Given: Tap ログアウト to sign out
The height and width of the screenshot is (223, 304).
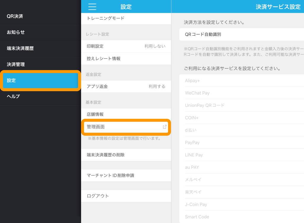Looking at the screenshot, I should click(x=126, y=196).
